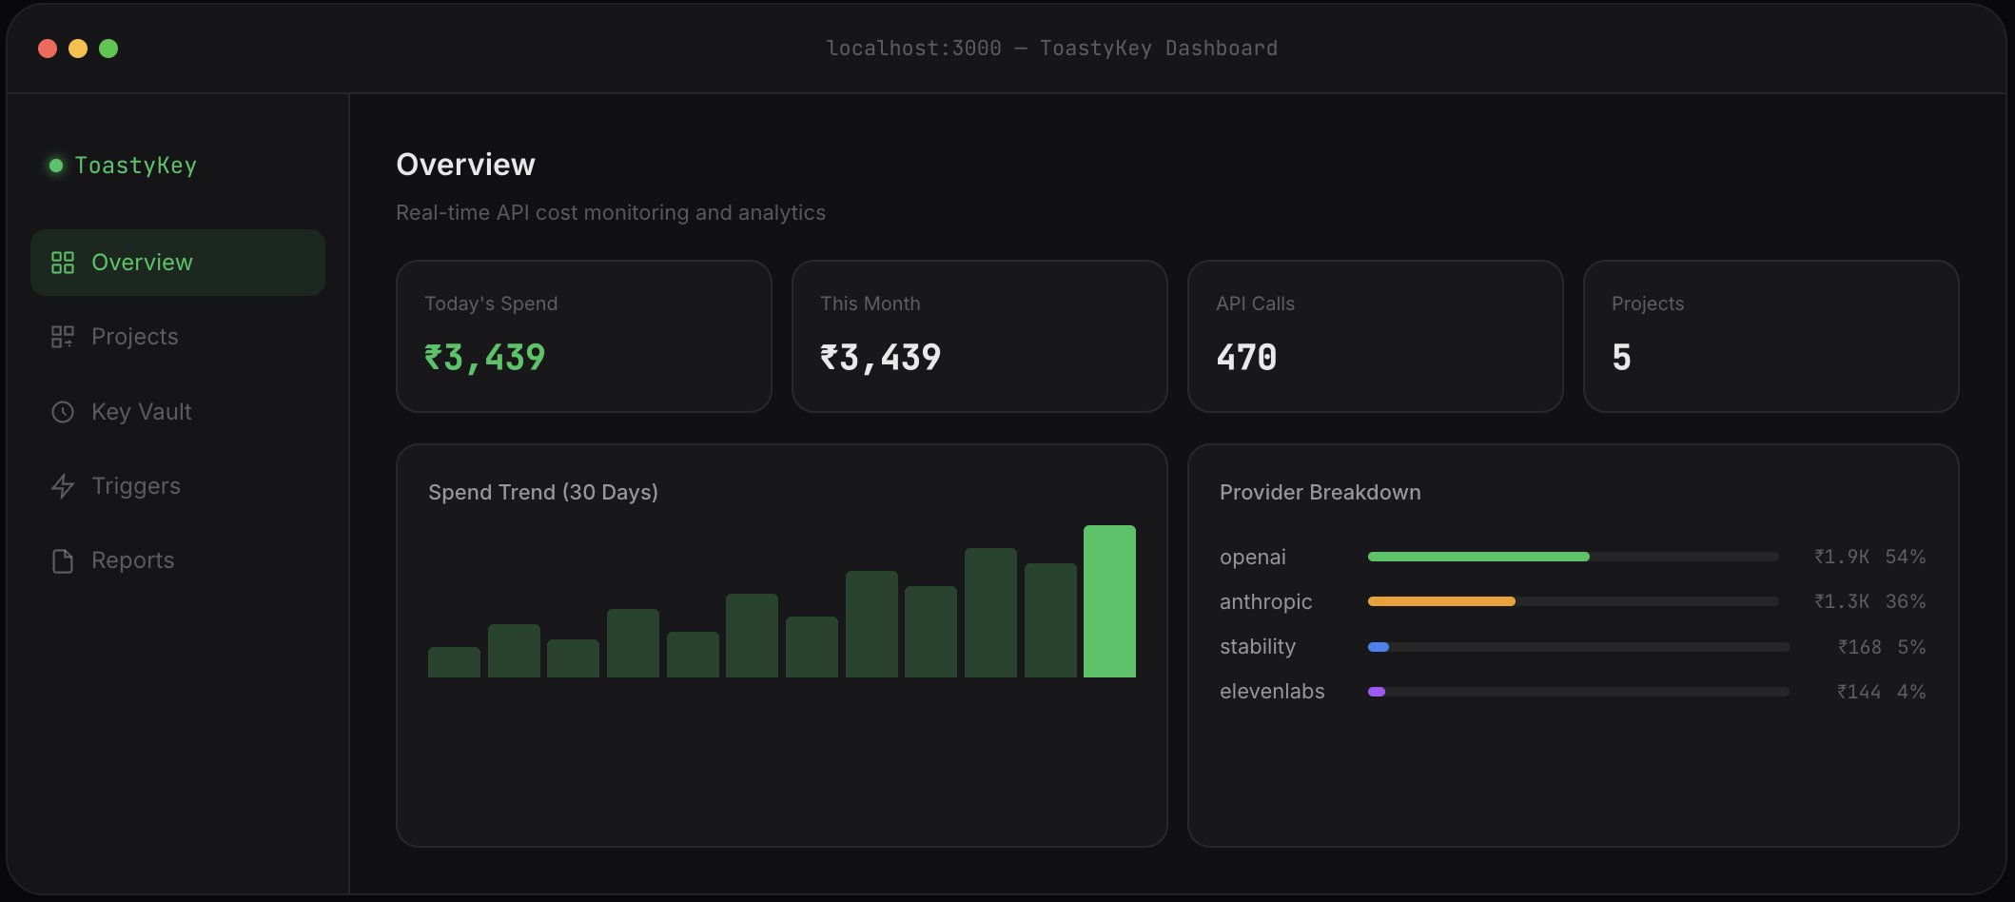The height and width of the screenshot is (902, 2015).
Task: Click the Projects icon in sidebar
Action: pos(63,337)
